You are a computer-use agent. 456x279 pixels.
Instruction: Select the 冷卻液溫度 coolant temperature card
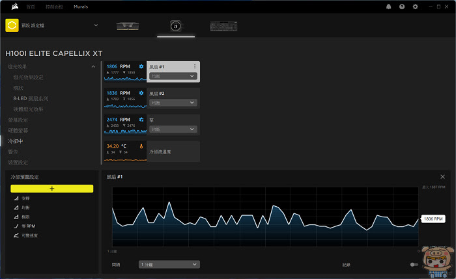click(x=152, y=152)
